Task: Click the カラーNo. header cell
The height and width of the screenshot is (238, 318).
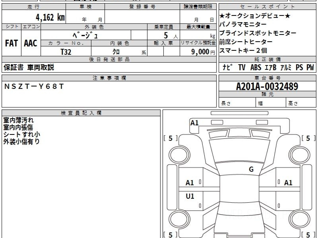Action: 66,43
